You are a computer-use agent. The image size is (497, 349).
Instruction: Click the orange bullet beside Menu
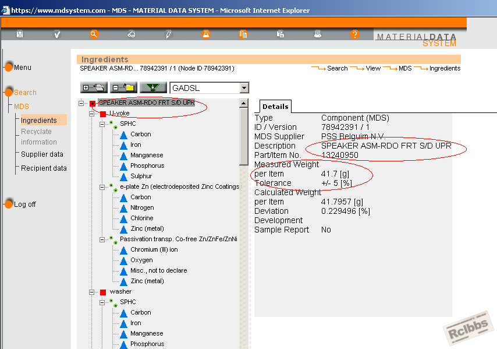[9, 66]
